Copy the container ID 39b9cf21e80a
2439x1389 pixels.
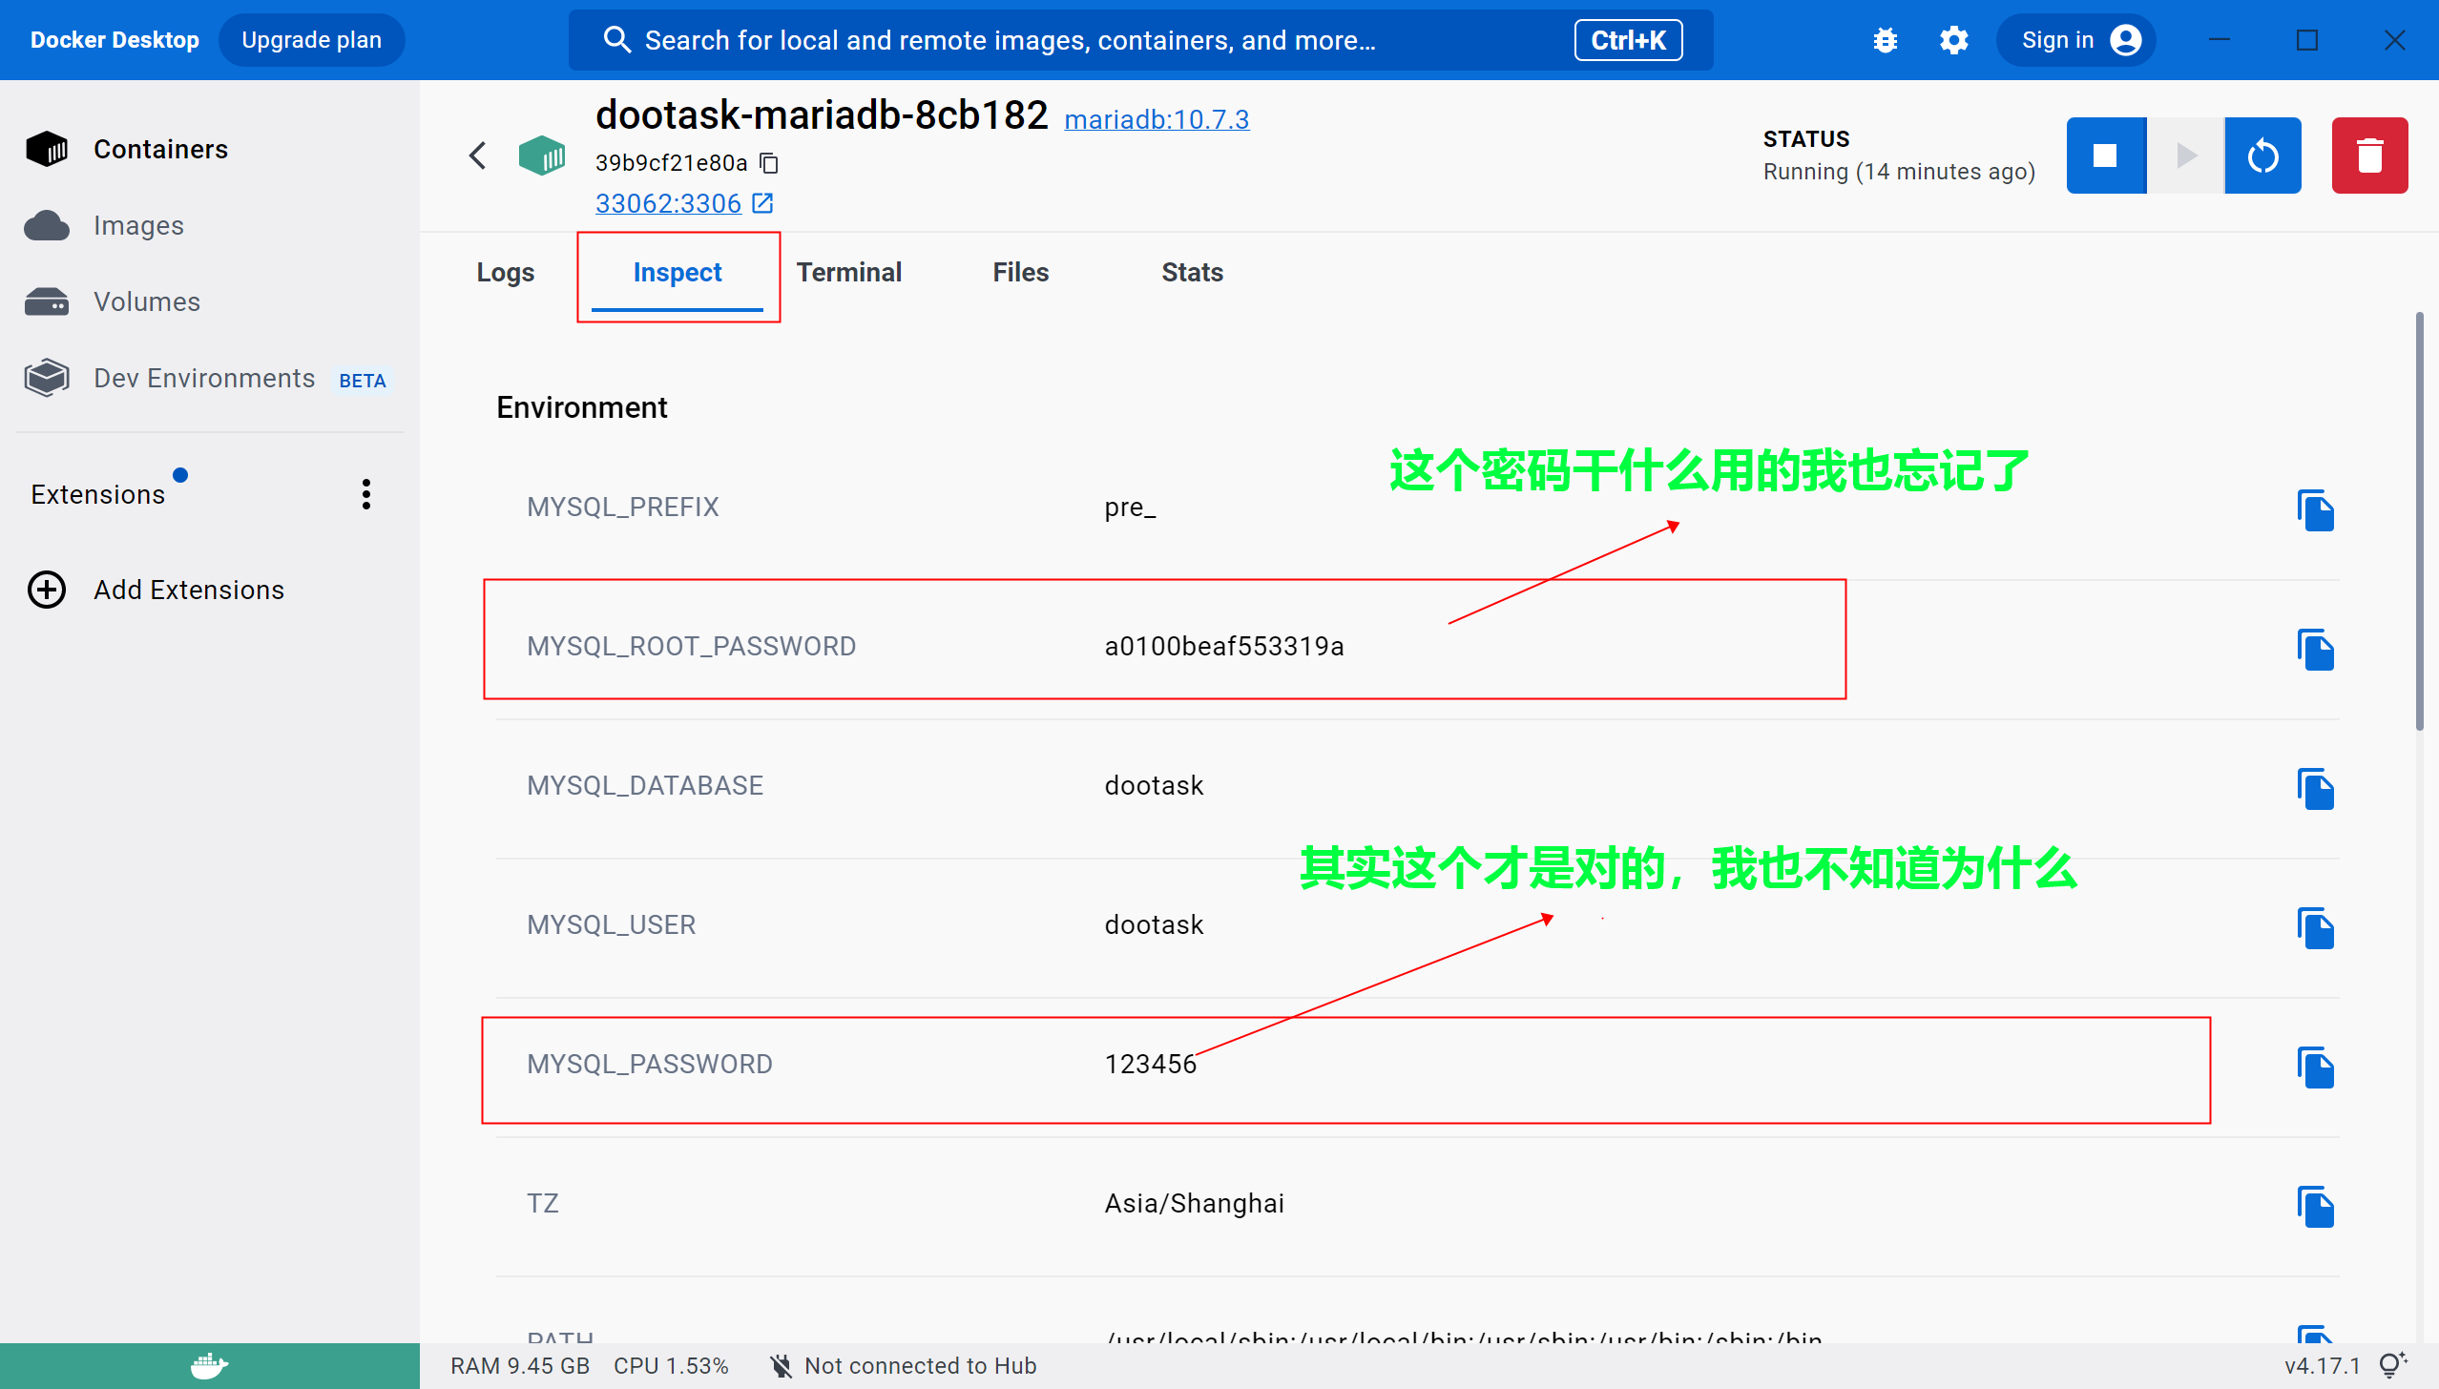point(769,163)
